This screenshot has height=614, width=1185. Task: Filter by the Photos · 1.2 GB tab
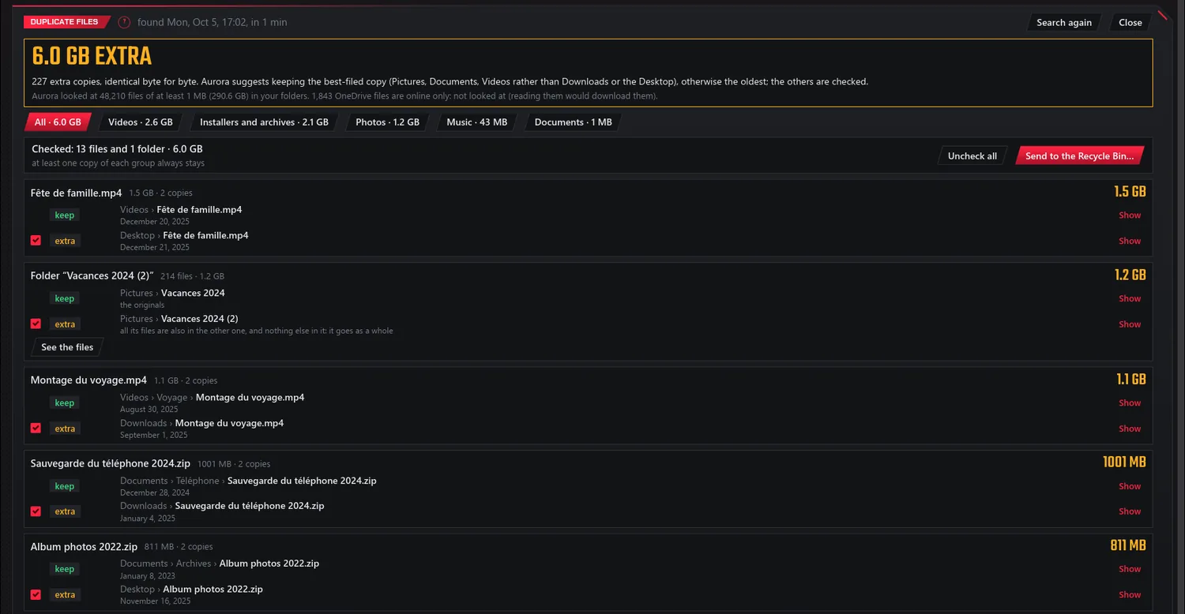click(x=387, y=122)
